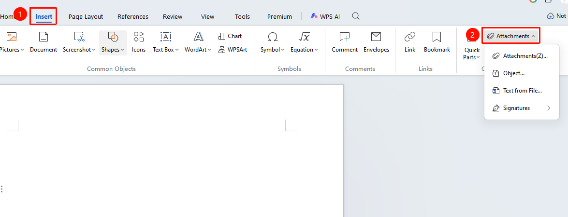This screenshot has height=217, width=568.
Task: Choose Attachments(Z)... from the menu
Action: click(522, 56)
